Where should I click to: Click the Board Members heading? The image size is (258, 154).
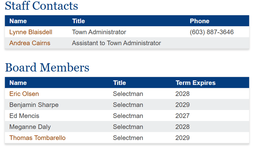[47, 68]
